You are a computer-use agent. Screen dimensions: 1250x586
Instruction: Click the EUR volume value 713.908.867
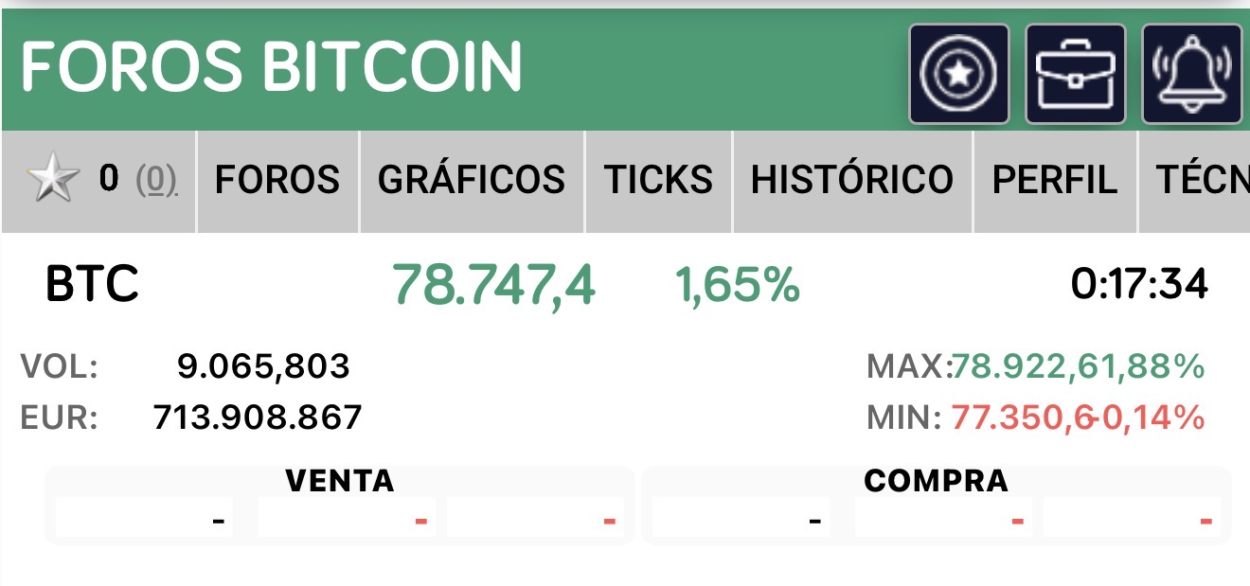[258, 417]
